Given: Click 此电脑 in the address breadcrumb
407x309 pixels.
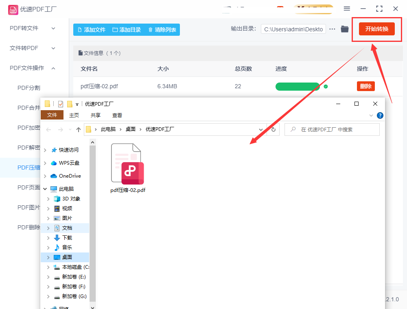Looking at the screenshot, I should (x=108, y=129).
